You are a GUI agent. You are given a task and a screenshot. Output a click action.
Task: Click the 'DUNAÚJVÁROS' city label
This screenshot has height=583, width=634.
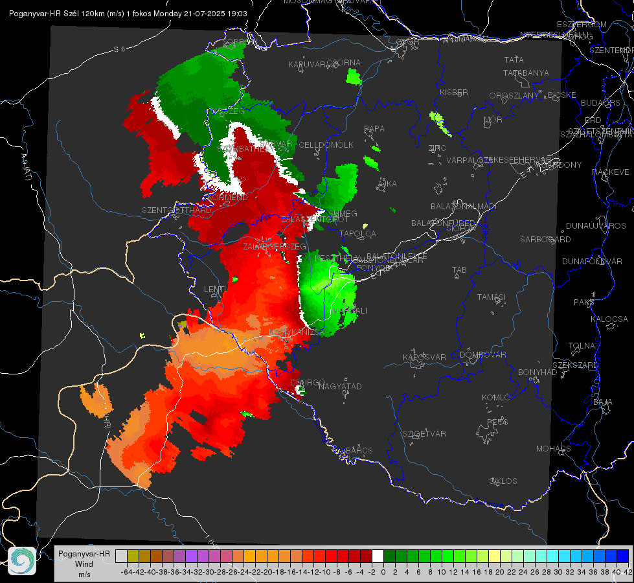pyautogui.click(x=596, y=225)
